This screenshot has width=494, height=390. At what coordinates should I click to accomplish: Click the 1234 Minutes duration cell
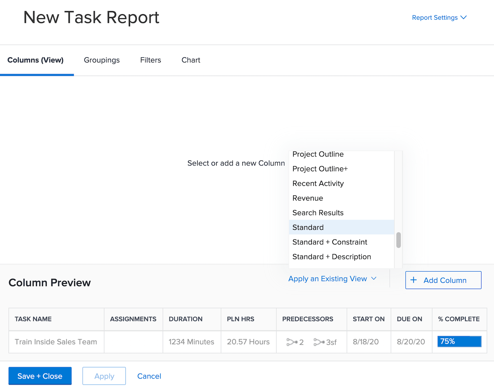pos(192,342)
